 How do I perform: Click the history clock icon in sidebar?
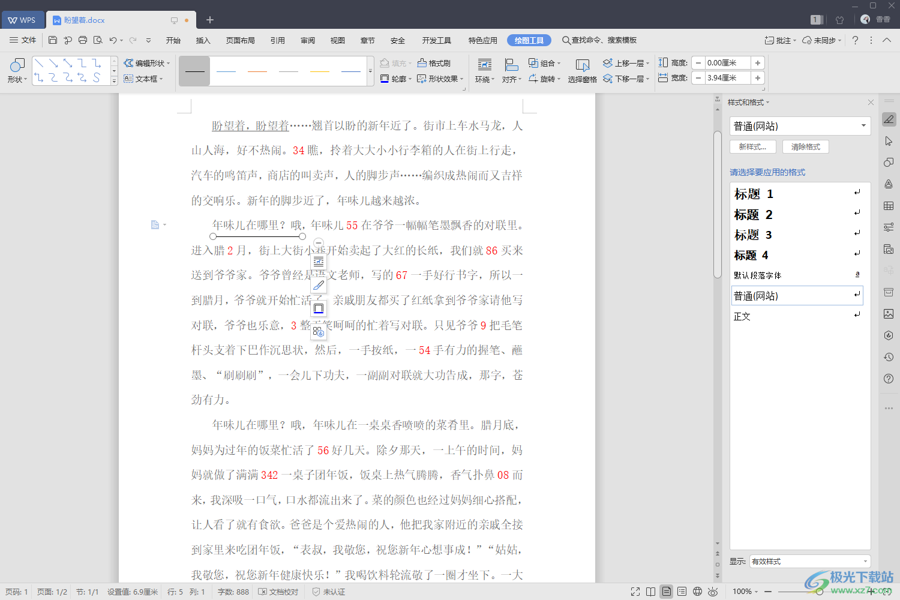[889, 357]
